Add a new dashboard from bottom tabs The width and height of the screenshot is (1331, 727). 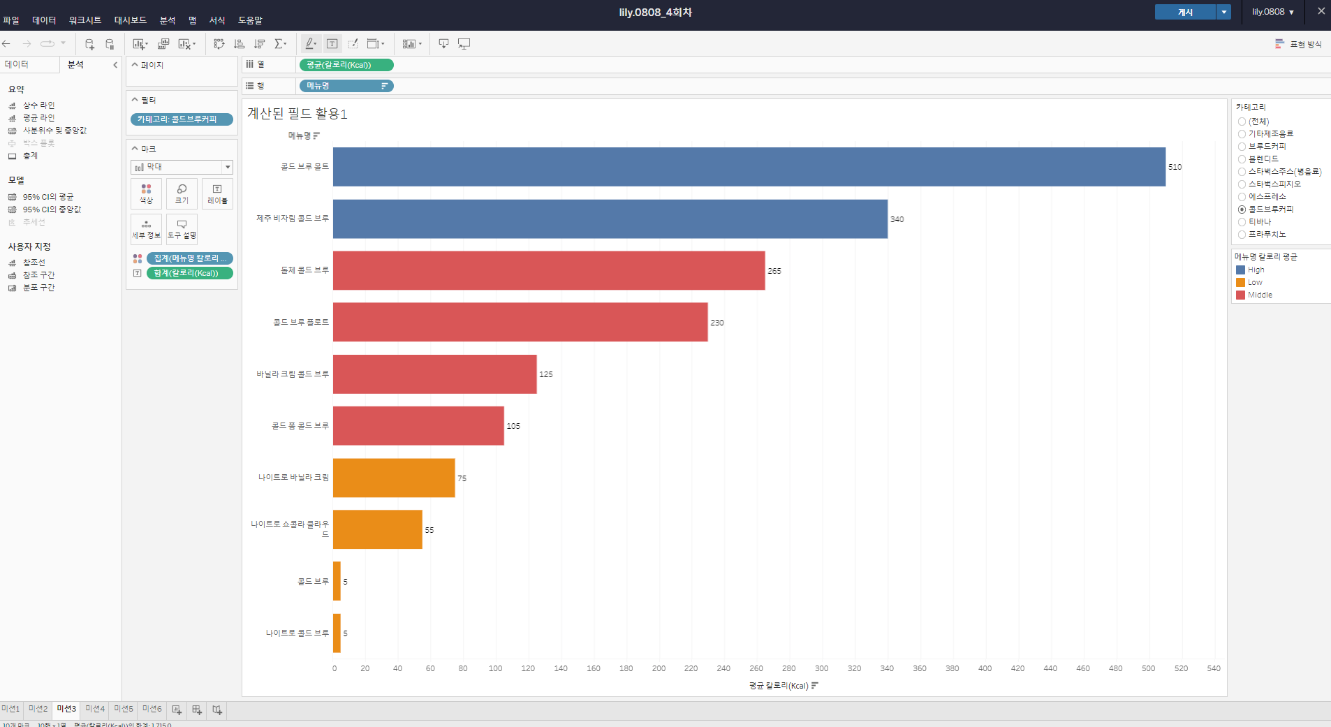(x=197, y=710)
